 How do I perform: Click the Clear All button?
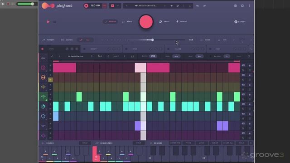(228, 143)
